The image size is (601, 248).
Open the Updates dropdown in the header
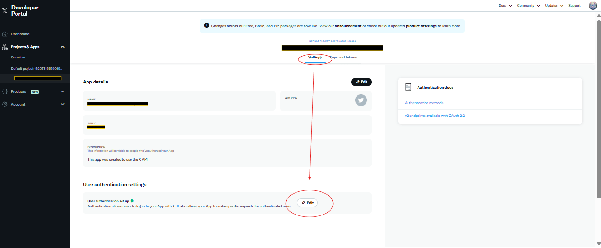point(554,6)
